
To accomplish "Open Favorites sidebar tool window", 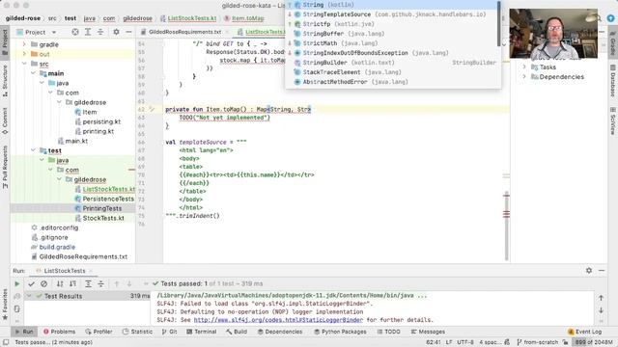I will (x=5, y=305).
